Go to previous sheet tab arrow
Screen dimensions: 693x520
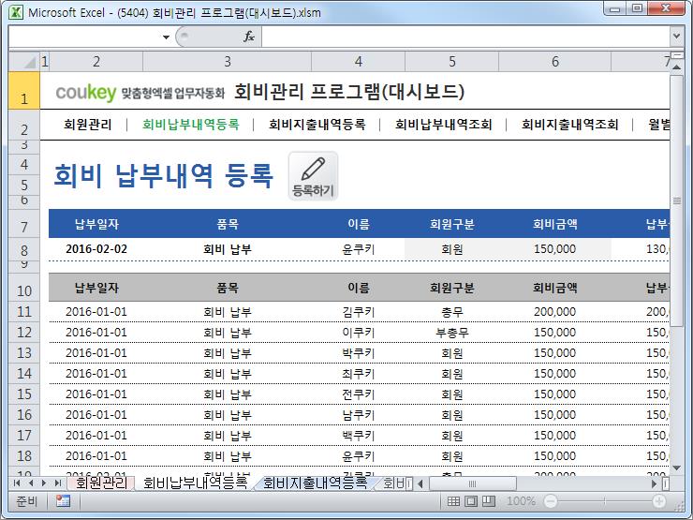click(31, 483)
